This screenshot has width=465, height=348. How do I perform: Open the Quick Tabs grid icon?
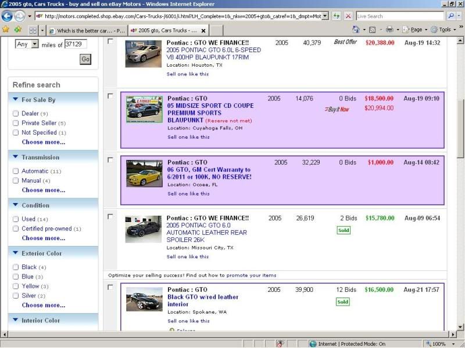(33, 30)
